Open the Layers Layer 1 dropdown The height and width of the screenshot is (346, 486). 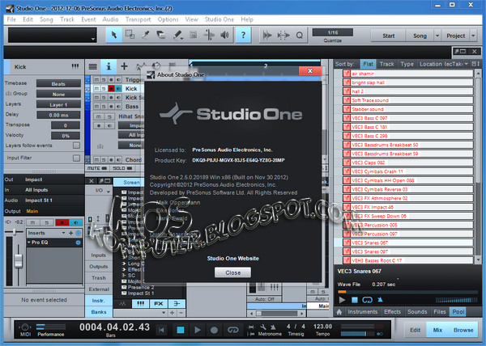point(58,104)
